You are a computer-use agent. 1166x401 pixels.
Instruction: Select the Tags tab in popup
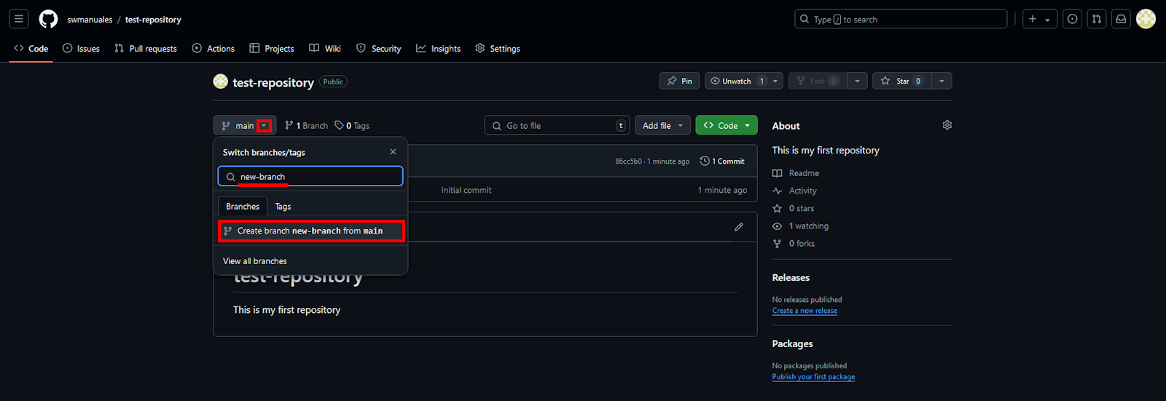[x=283, y=207]
